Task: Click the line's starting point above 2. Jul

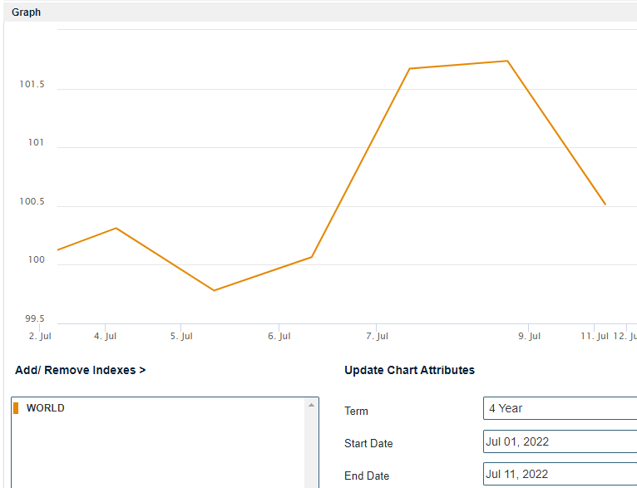Action: click(57, 249)
